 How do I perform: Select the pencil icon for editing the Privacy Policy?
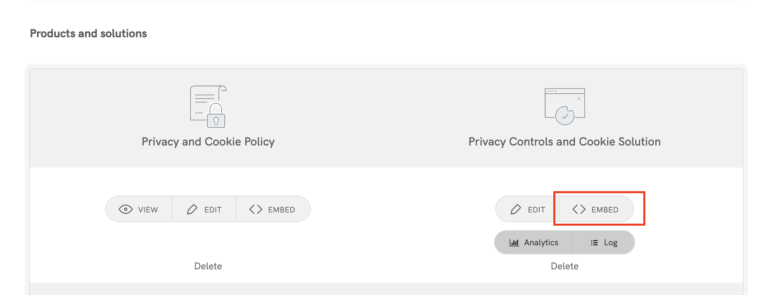(193, 209)
